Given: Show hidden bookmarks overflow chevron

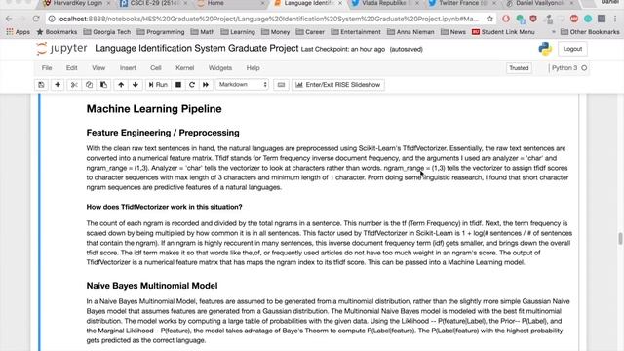Looking at the screenshot, I should pos(553,32).
